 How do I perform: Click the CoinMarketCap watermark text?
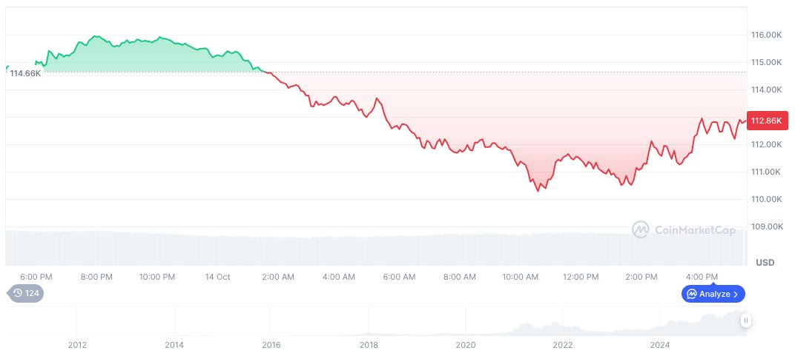coord(695,230)
